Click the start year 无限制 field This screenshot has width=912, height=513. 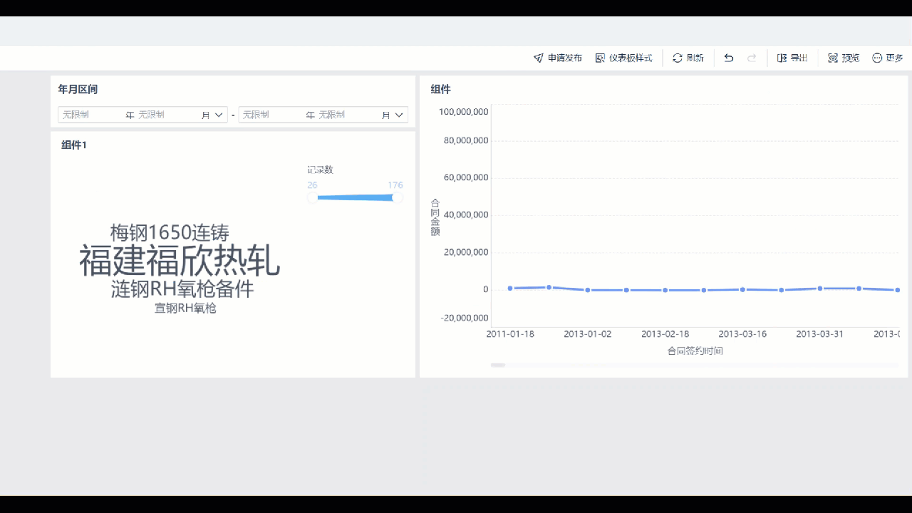(93, 115)
